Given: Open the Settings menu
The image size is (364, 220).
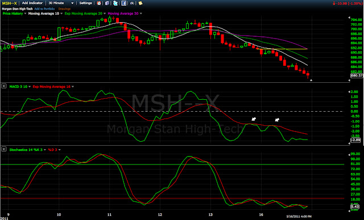Looking at the screenshot, I should (85, 3).
